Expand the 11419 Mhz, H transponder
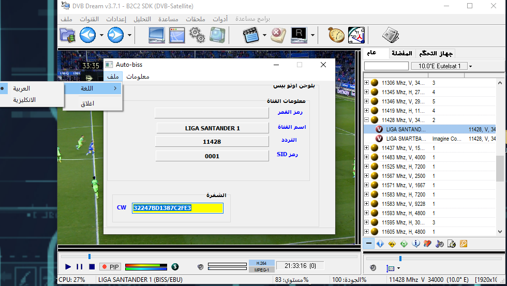The image size is (507, 286). point(366,111)
